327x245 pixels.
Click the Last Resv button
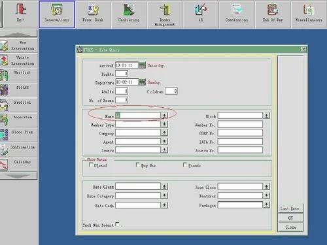tap(290, 208)
